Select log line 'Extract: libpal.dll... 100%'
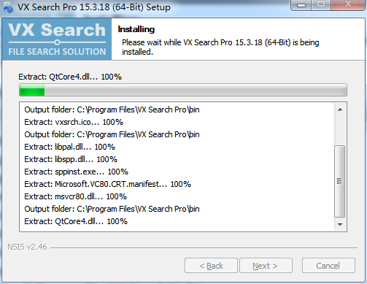 coord(69,147)
